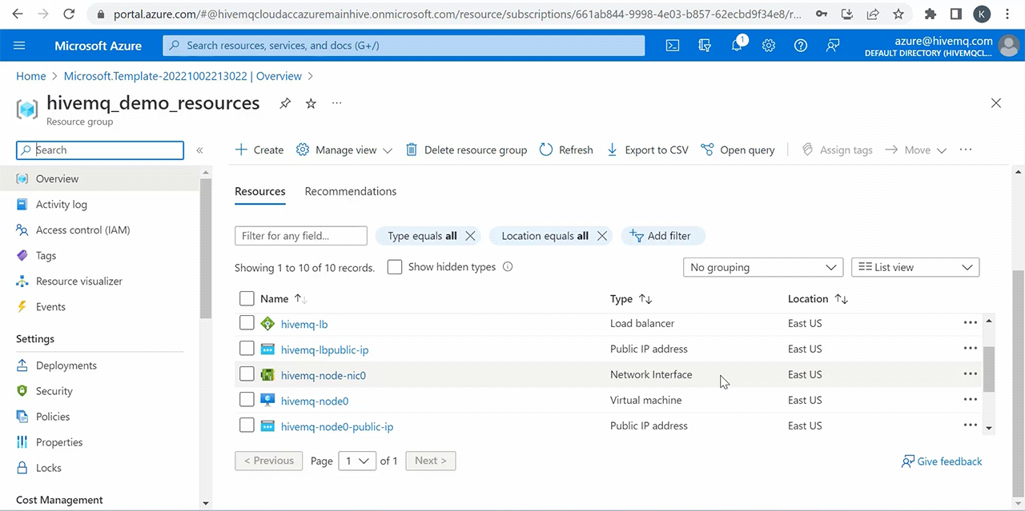The image size is (1025, 511).
Task: Open the hivemq-node0 virtual machine link
Action: (x=315, y=401)
